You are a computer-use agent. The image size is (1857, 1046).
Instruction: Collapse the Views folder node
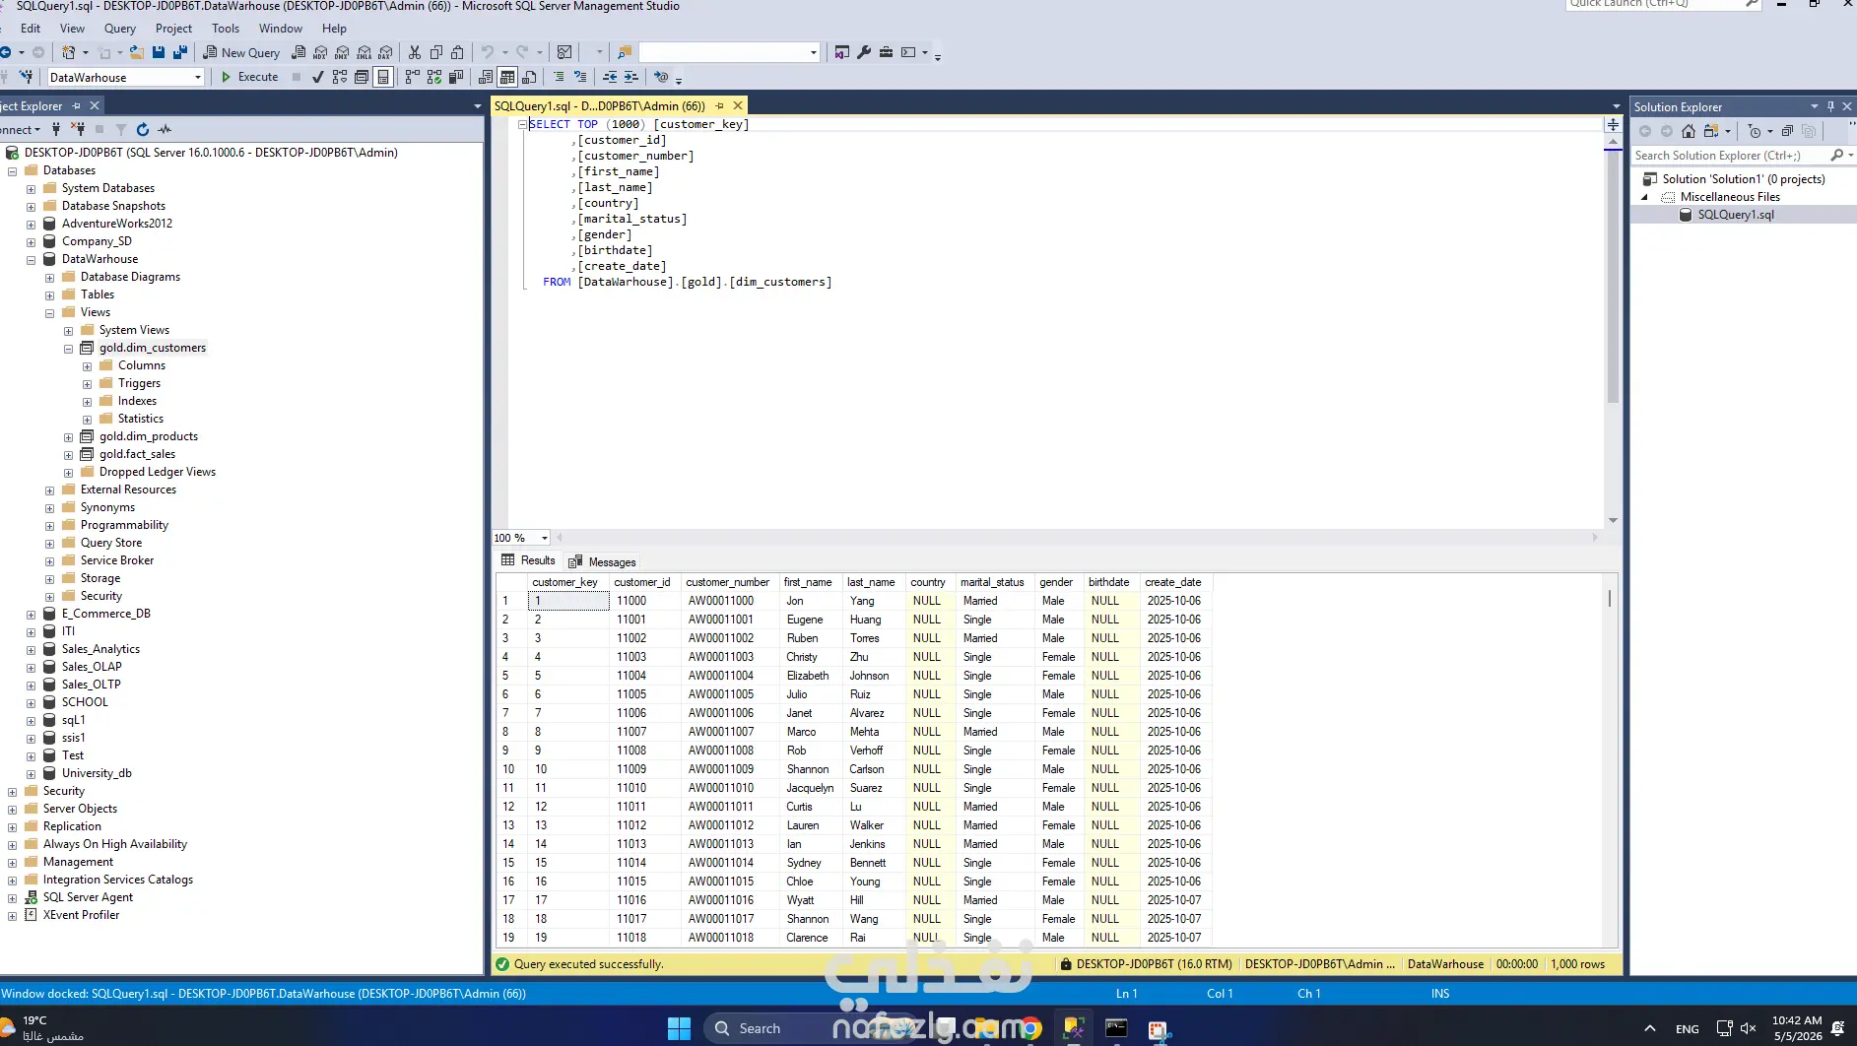coord(49,312)
